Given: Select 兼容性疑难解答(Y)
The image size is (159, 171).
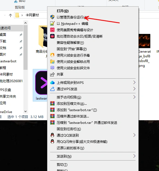Looking at the screenshot, I should [93, 42].
